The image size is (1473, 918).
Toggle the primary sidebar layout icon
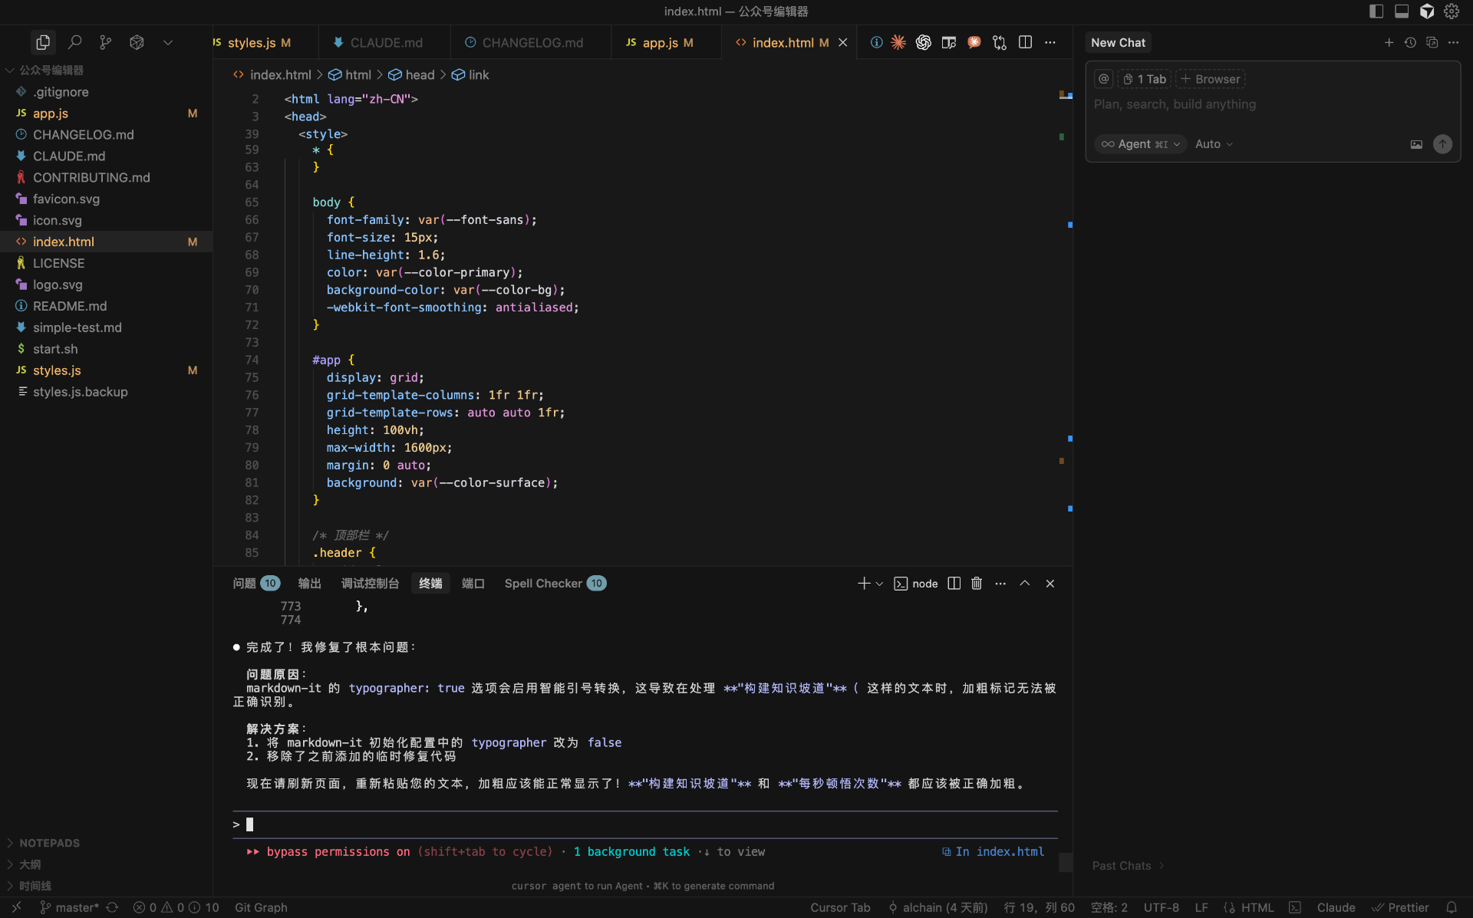coord(1376,12)
